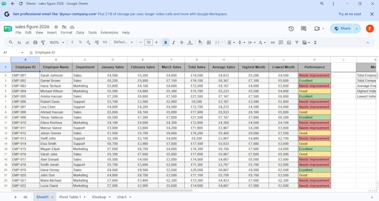Increase decimal places
The image size is (379, 201).
(96, 42)
